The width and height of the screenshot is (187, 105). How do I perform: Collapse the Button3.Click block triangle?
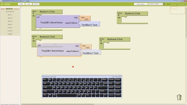119,15
